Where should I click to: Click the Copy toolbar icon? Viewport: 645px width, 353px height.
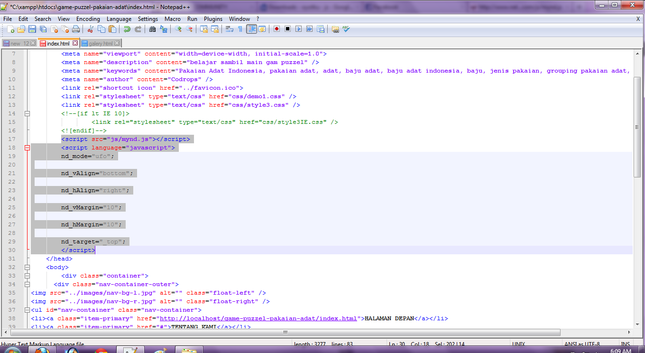pyautogui.click(x=101, y=29)
